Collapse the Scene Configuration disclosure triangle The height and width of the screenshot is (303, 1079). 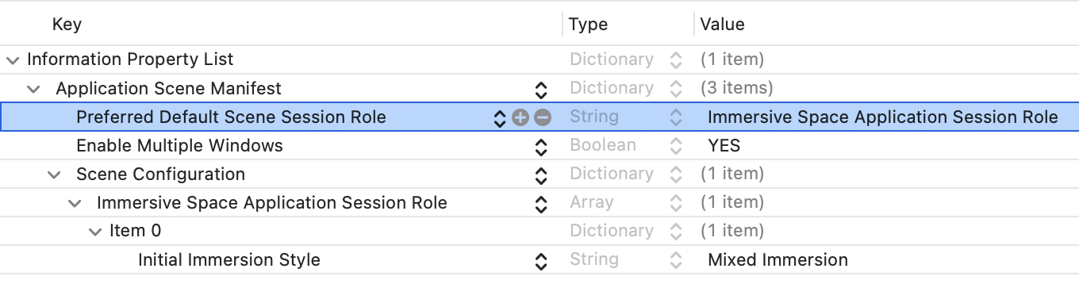coord(54,175)
